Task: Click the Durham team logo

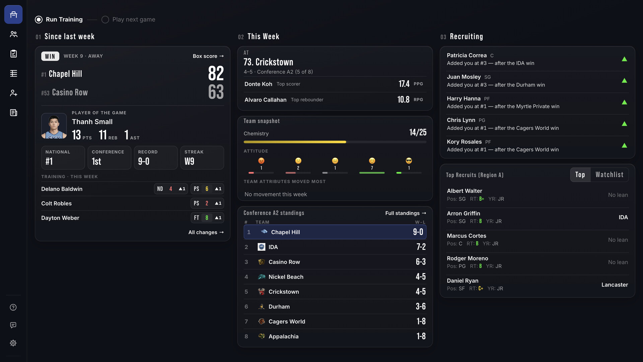Action: tap(261, 307)
